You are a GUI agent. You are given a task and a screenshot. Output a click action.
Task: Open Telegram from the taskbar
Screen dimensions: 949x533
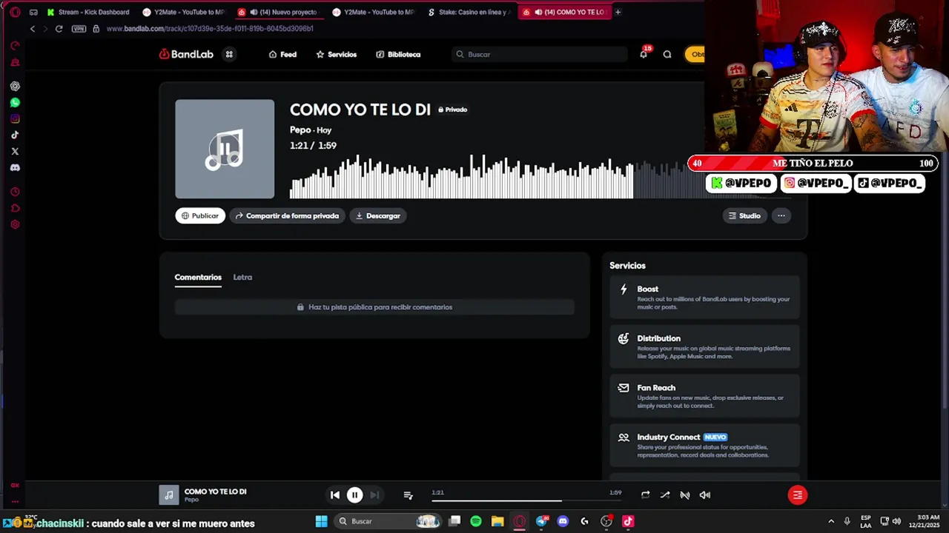541,521
